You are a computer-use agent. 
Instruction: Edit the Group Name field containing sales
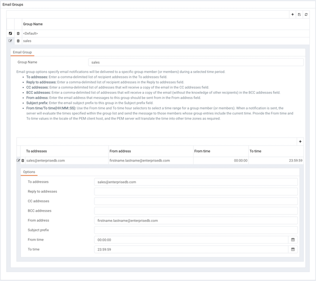[x=196, y=62]
